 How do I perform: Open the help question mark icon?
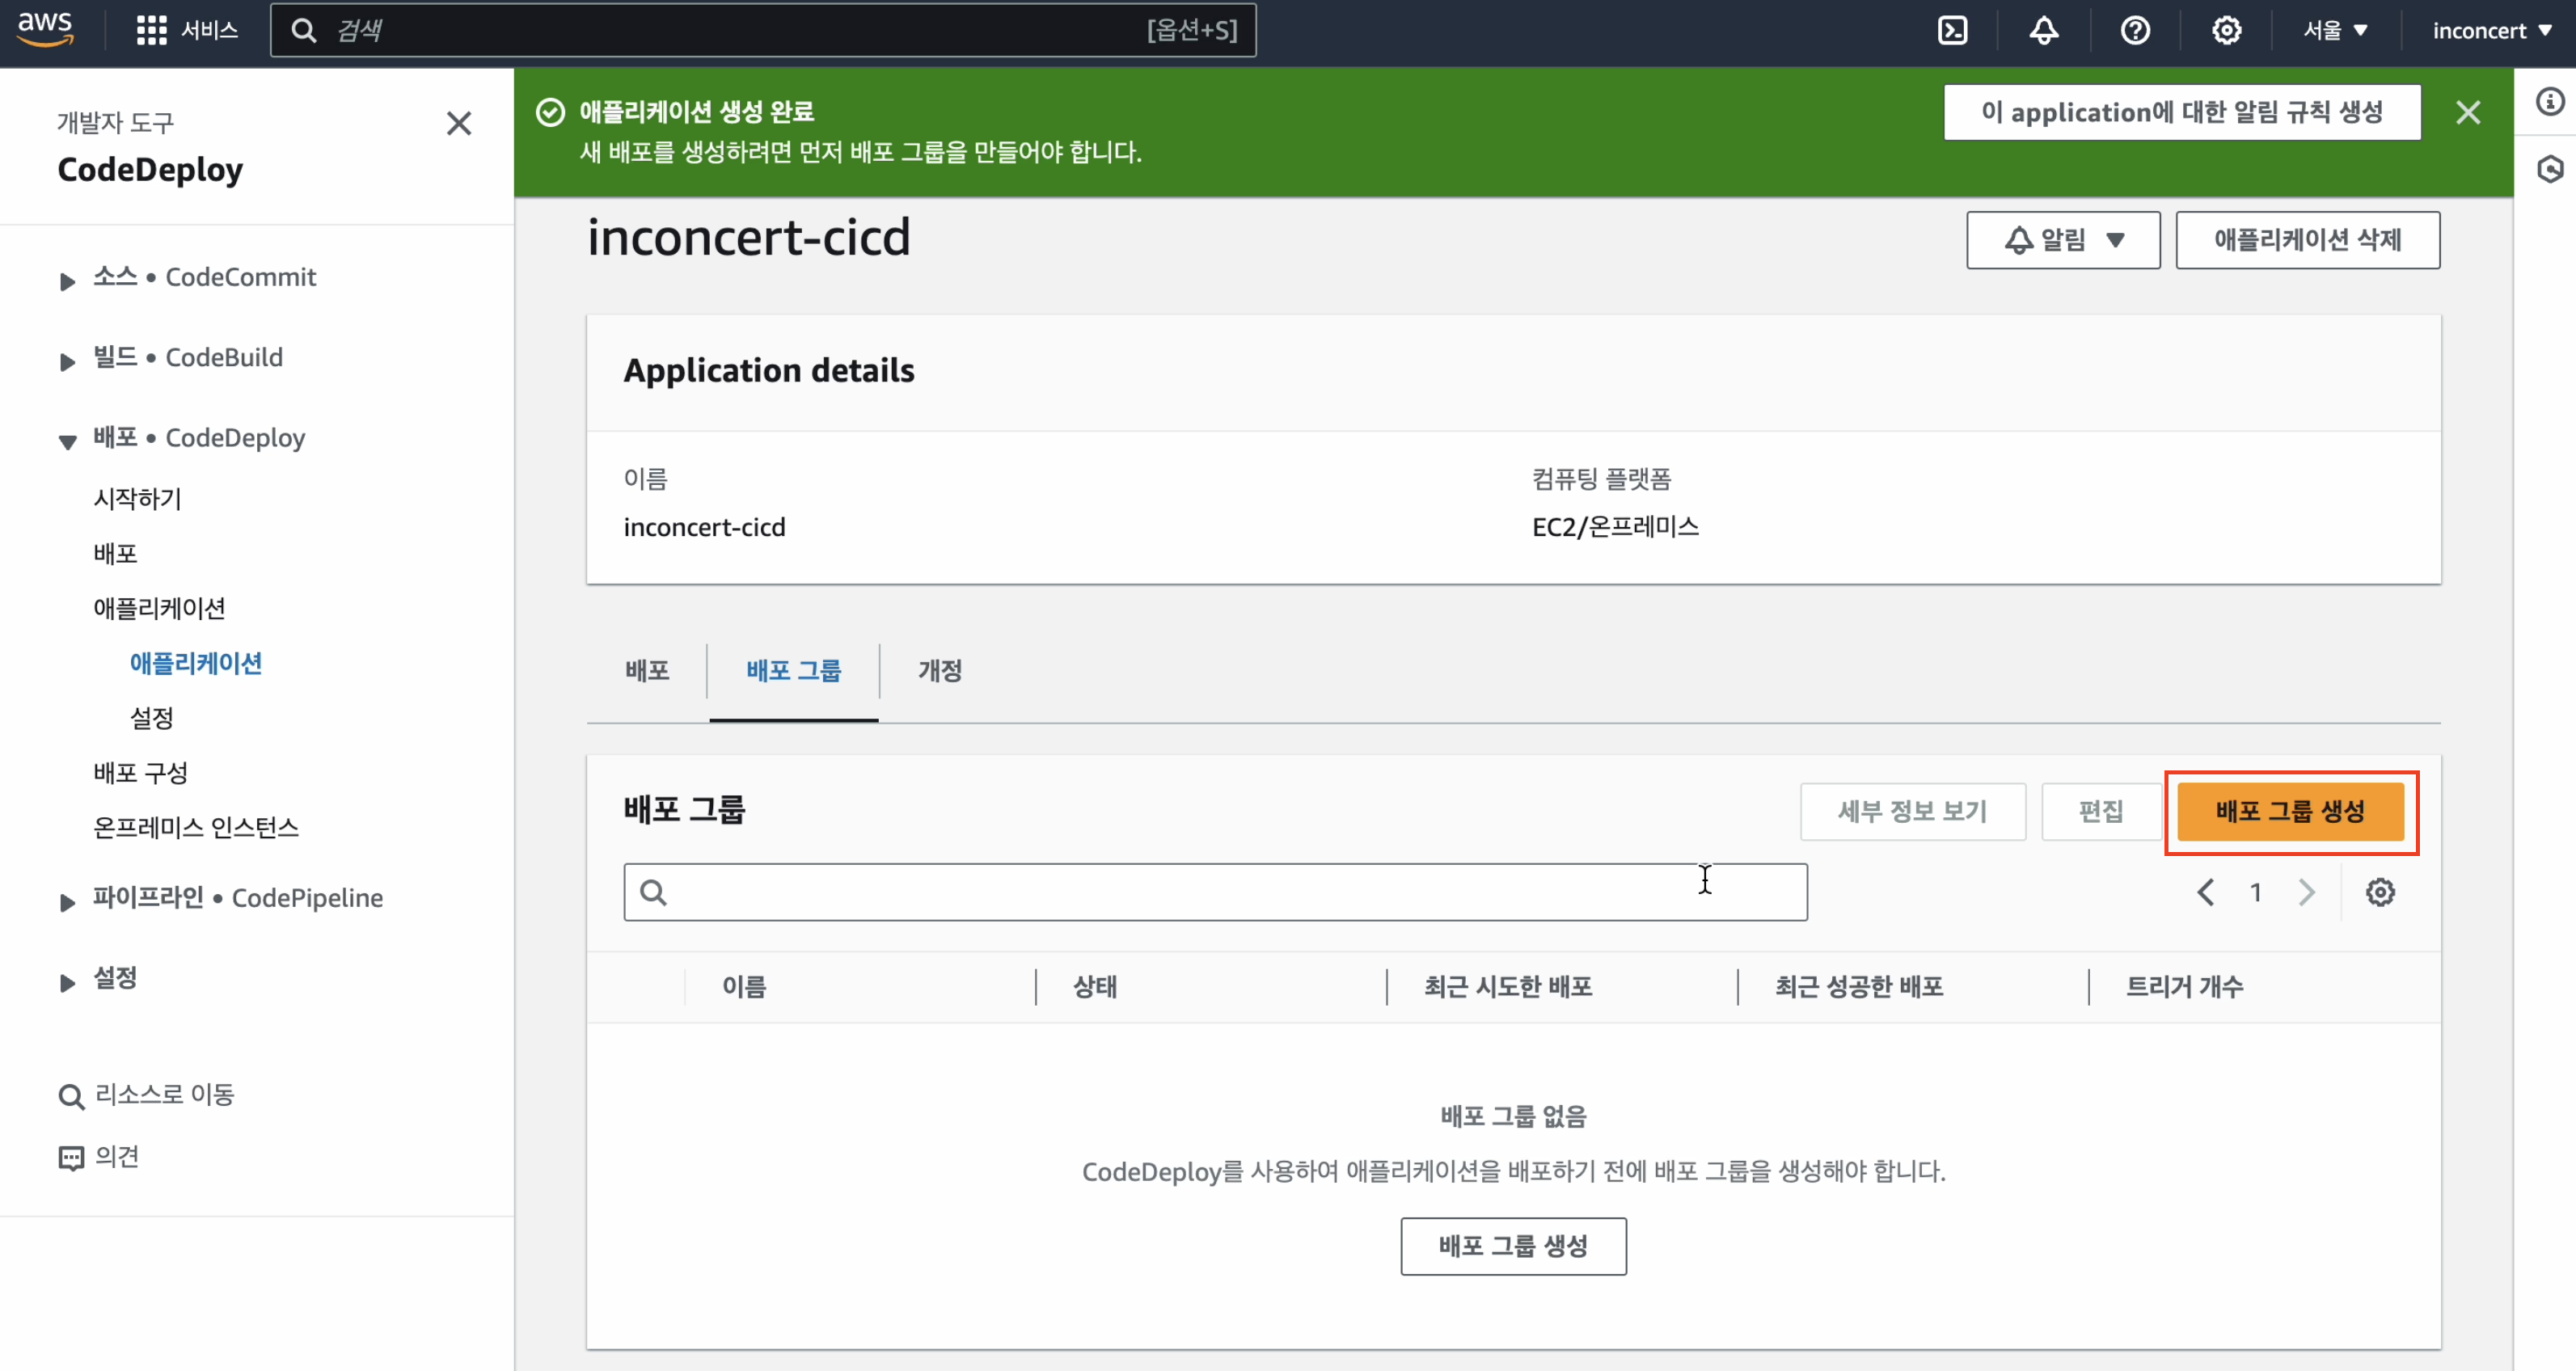coord(2135,30)
